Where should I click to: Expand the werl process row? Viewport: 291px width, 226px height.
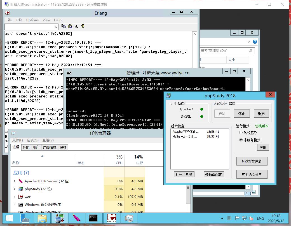(15, 197)
